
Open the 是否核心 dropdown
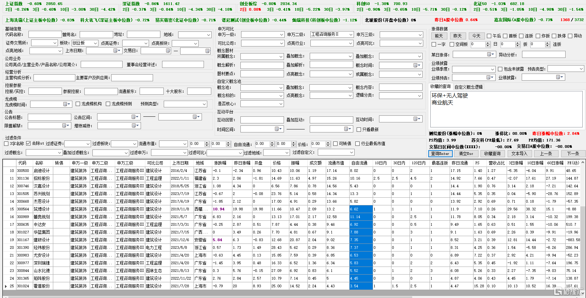(x=262, y=104)
